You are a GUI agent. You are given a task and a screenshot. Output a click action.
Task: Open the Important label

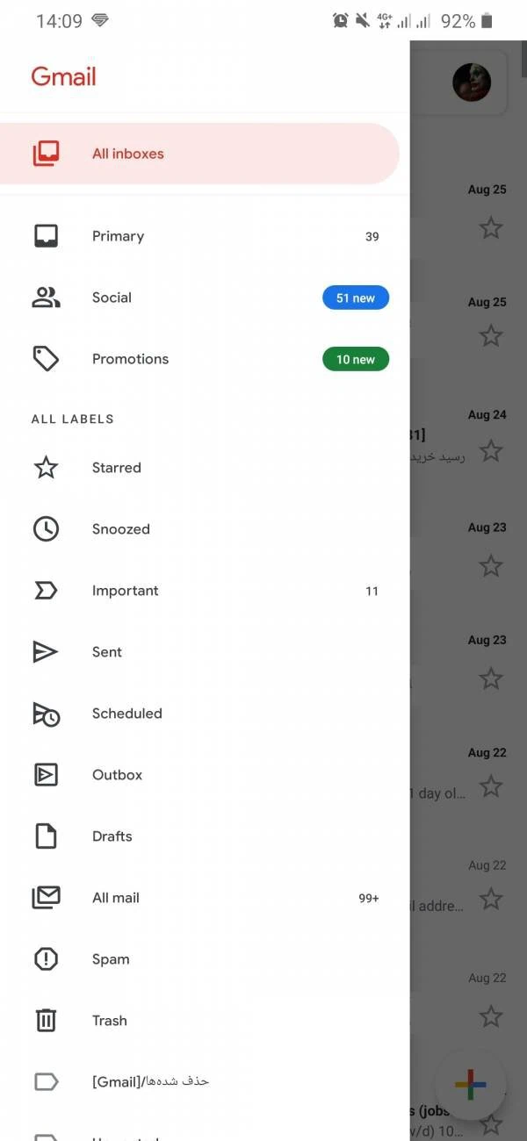126,591
